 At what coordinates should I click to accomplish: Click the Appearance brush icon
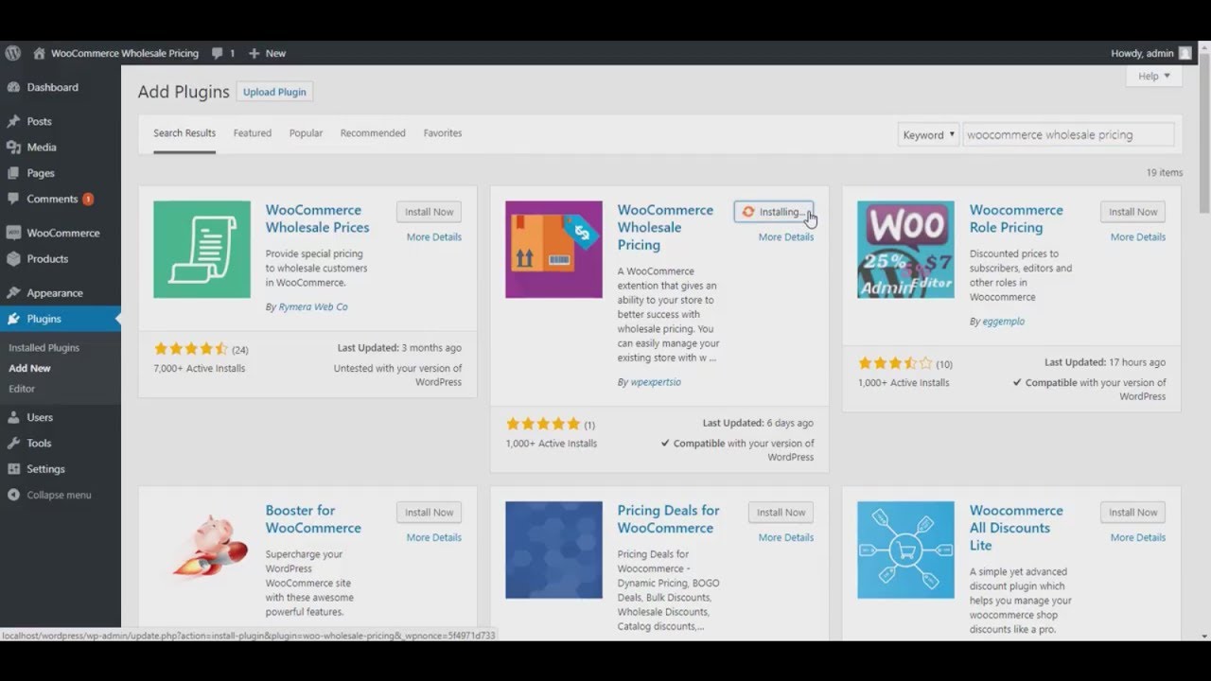[13, 292]
